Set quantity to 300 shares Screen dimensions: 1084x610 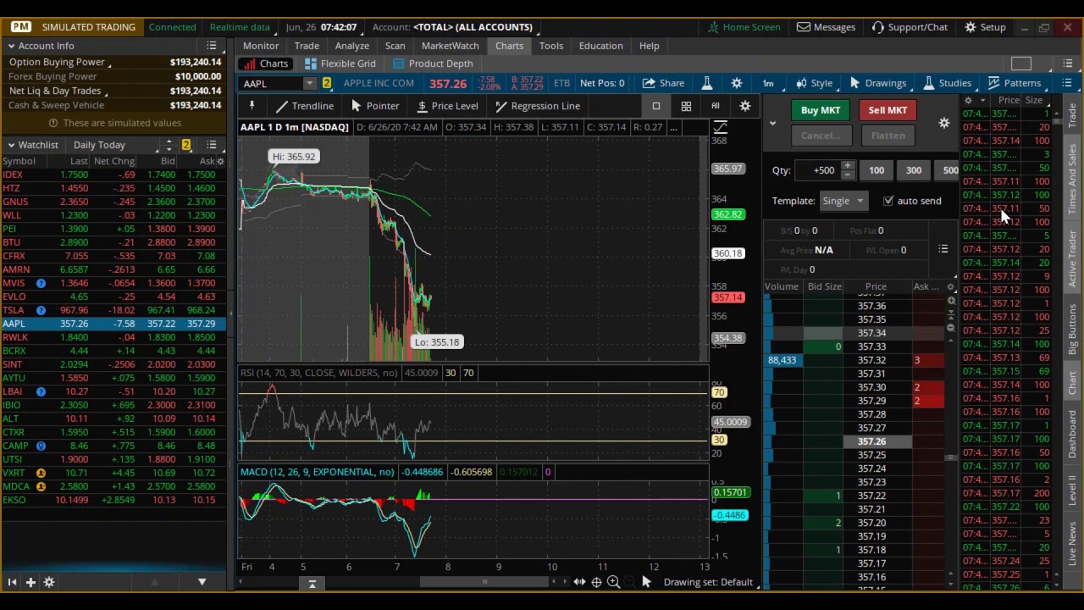coord(913,170)
